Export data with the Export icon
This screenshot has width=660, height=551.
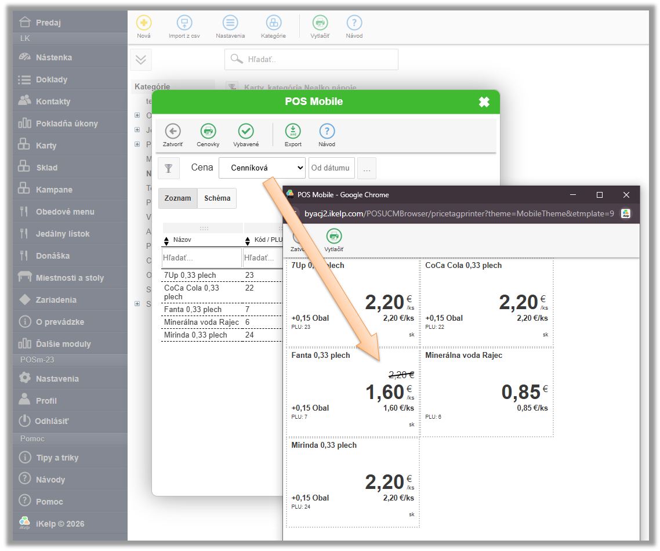(x=293, y=132)
